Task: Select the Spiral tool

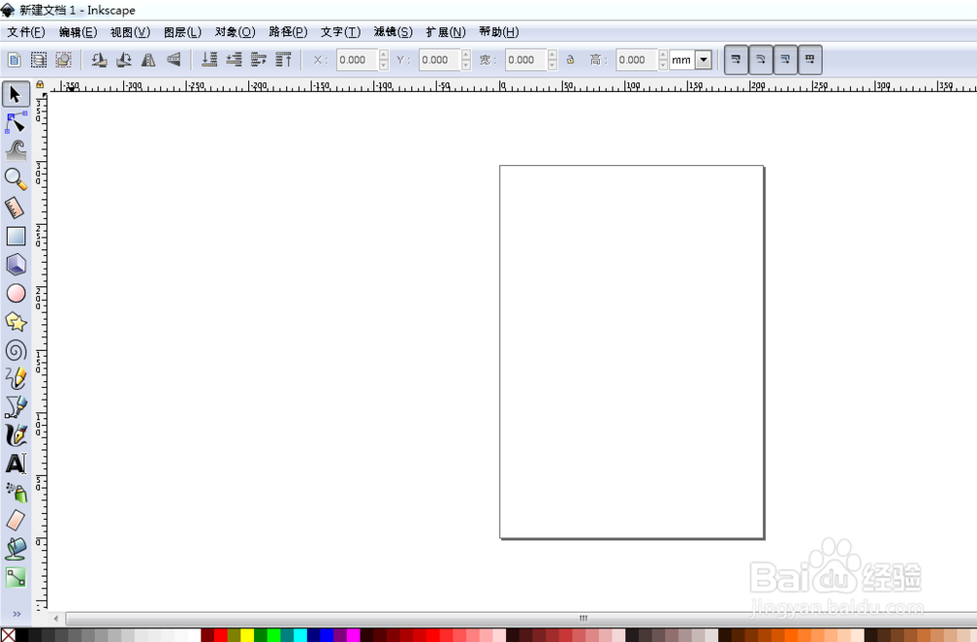Action: click(x=16, y=350)
